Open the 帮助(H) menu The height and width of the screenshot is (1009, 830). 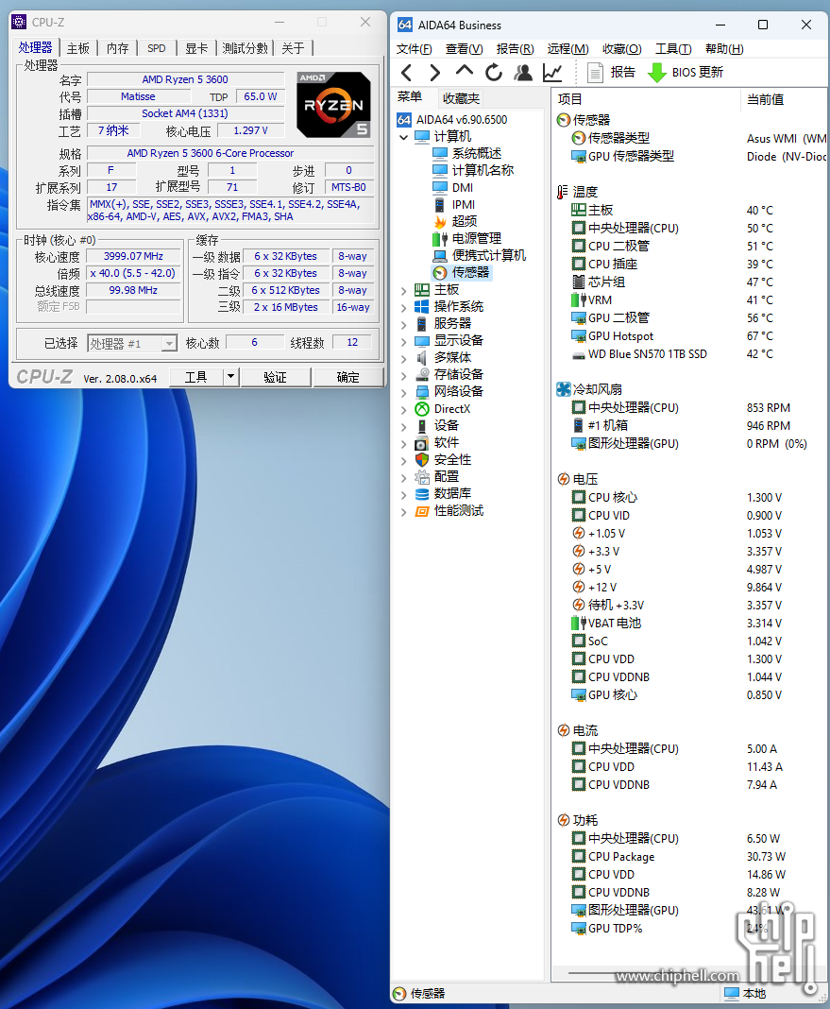click(724, 49)
